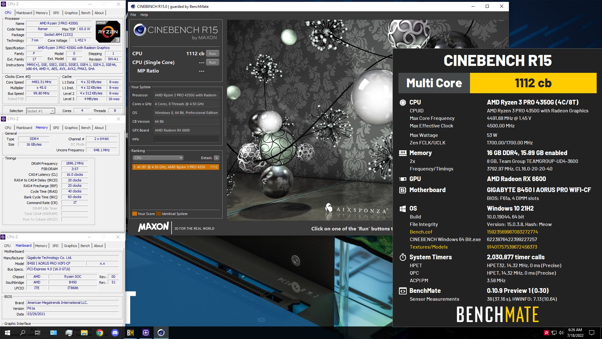Open the File menu in Cinebench
The image size is (602, 339).
133,15
